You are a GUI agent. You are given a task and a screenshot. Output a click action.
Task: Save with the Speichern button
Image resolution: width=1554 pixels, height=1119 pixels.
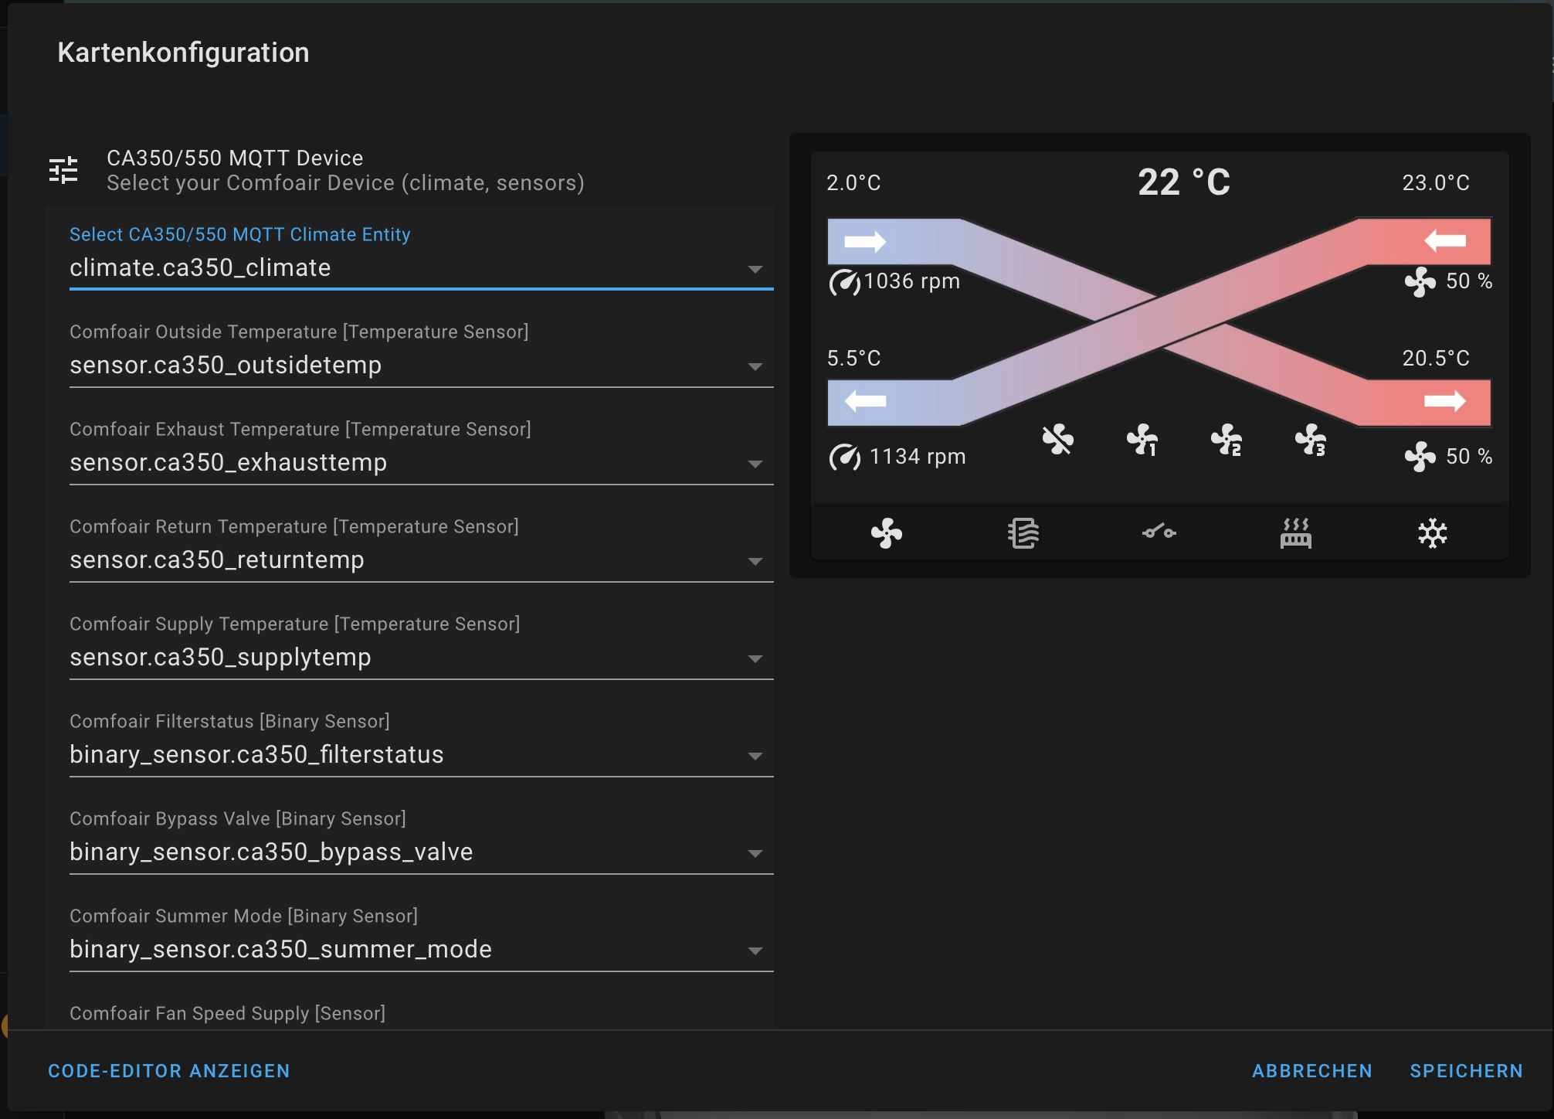1466,1071
